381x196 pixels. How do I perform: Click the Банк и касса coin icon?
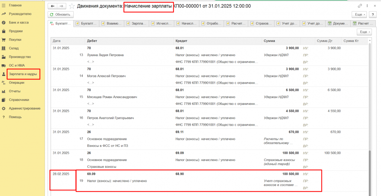click(x=3, y=23)
